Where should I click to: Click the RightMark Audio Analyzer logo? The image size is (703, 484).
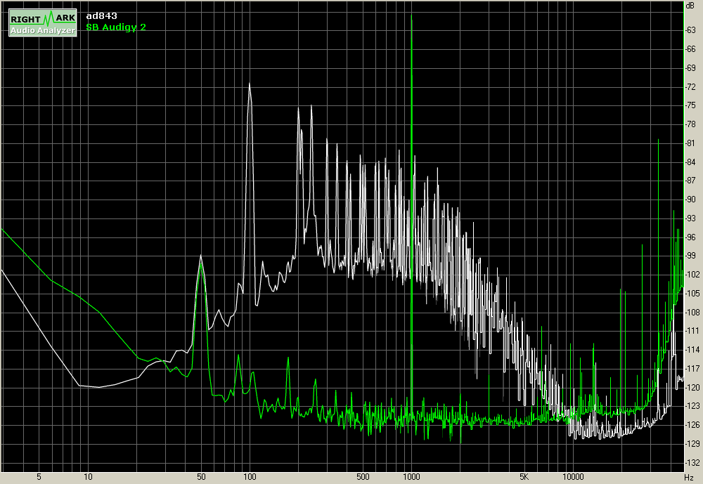pyautogui.click(x=43, y=23)
